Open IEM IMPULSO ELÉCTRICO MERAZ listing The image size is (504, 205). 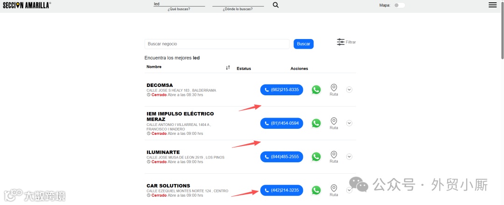[180, 116]
